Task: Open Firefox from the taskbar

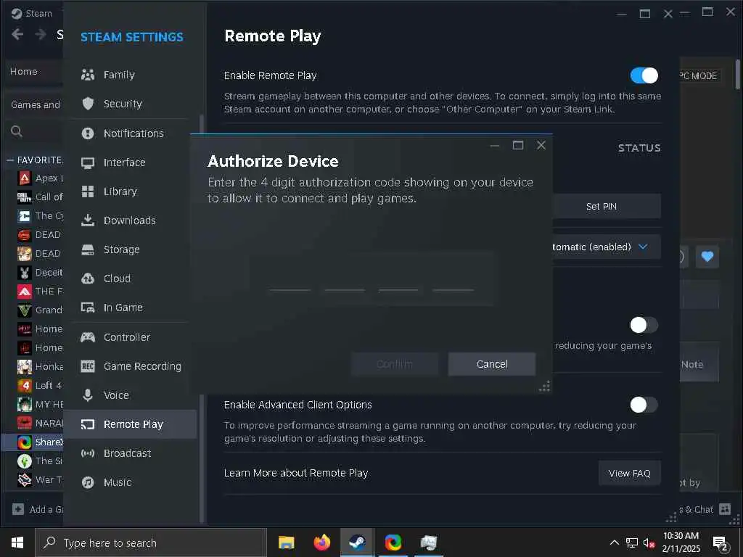Action: pos(322,542)
